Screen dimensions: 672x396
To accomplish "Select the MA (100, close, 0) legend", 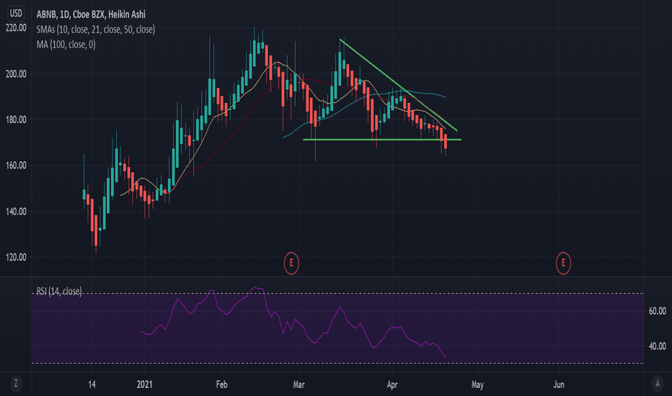I will pos(66,45).
